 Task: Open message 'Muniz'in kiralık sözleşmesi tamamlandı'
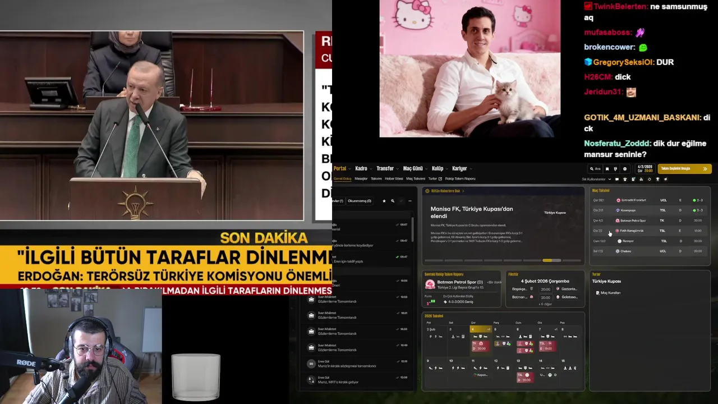point(359,364)
